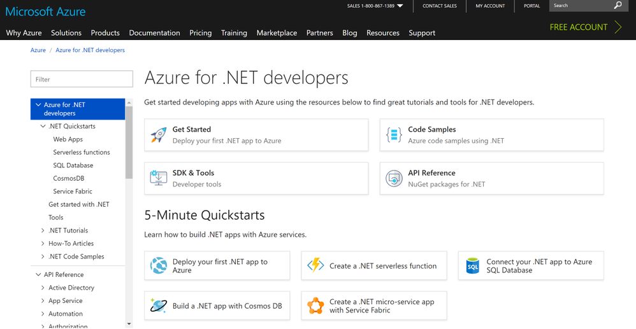Click the rocket icon on Get Started card

[x=158, y=135]
